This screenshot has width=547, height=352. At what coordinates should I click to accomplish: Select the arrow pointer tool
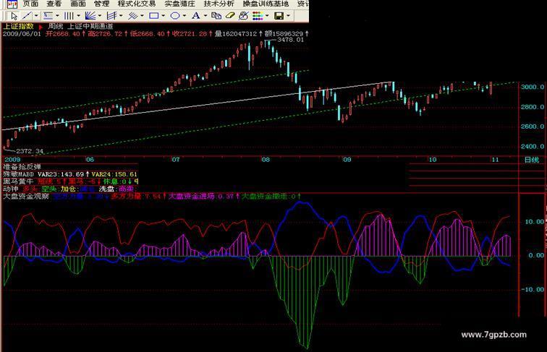pos(14,16)
